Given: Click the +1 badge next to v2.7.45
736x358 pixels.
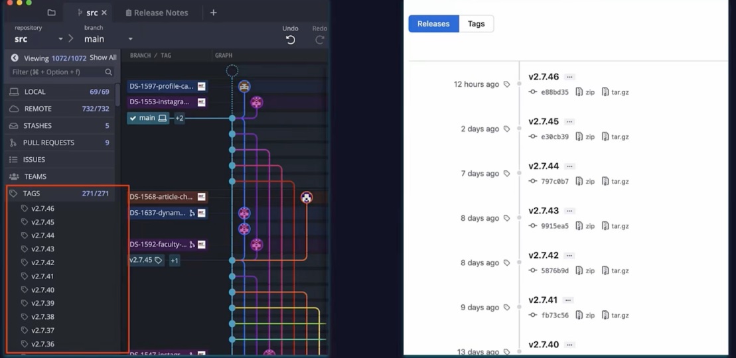Looking at the screenshot, I should (x=174, y=261).
